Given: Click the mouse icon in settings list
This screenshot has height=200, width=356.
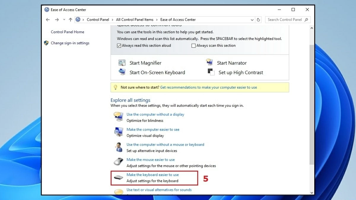Looking at the screenshot, I should click(x=119, y=162).
